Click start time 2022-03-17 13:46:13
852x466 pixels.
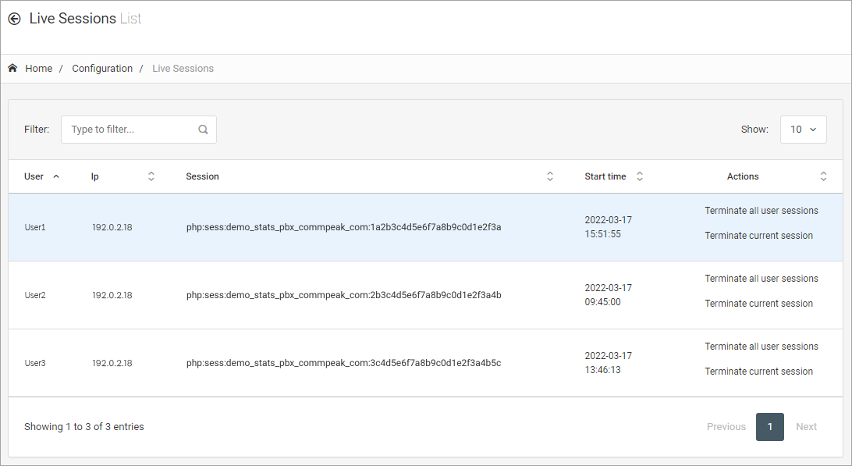coord(608,363)
